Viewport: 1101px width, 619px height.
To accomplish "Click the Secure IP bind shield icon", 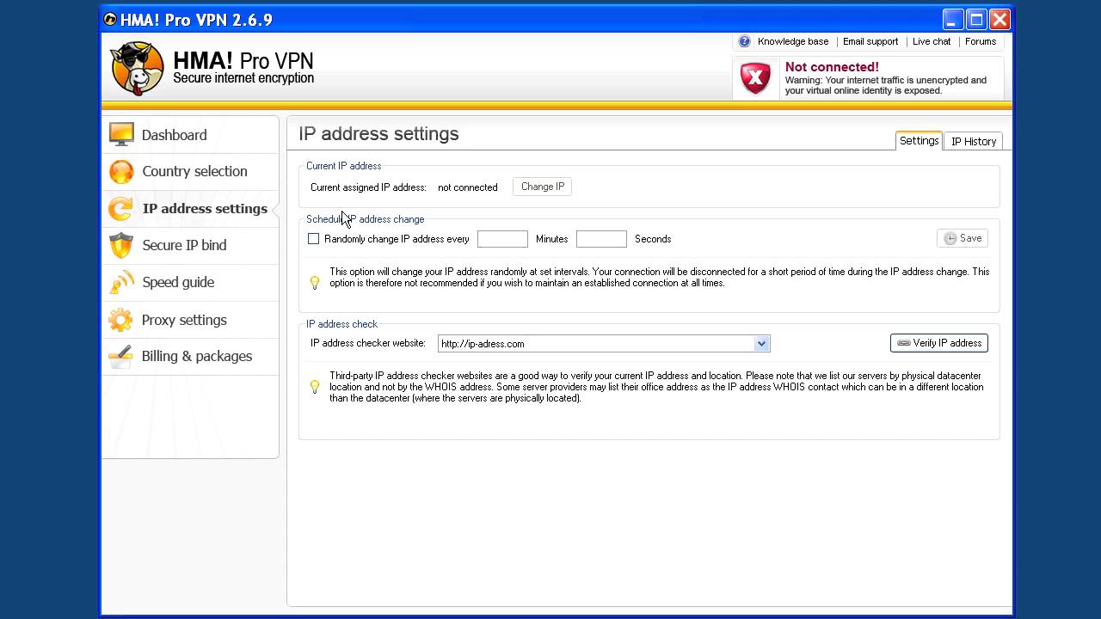I will [x=121, y=245].
